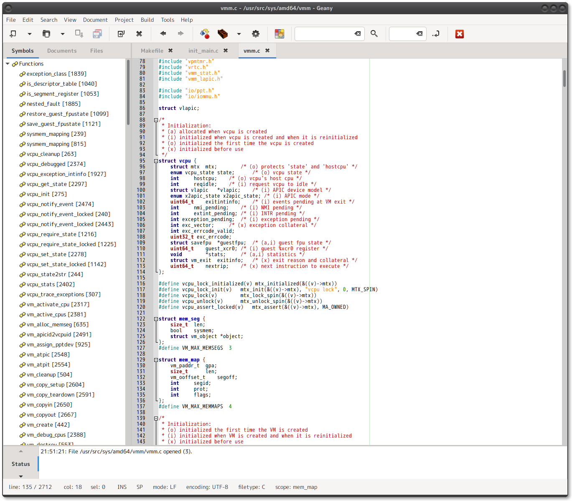The width and height of the screenshot is (572, 501).
Task: Clear the goto line field
Action: (x=419, y=34)
